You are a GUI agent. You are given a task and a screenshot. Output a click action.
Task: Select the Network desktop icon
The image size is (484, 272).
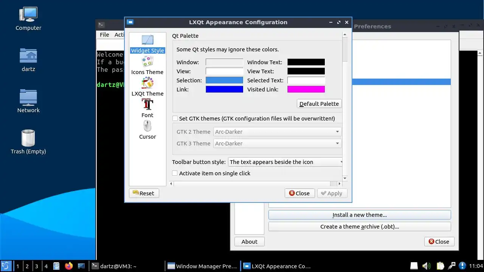[x=28, y=101]
